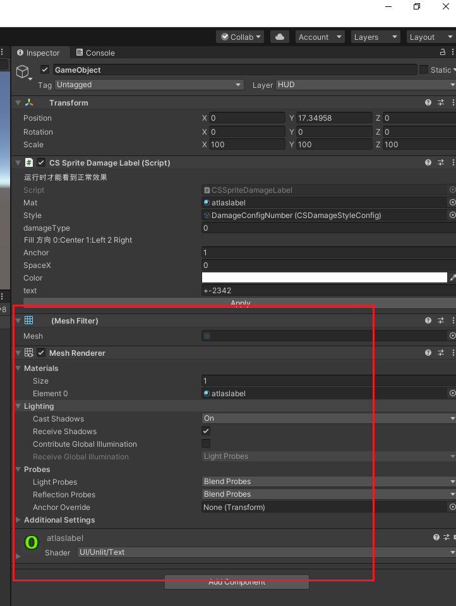Open the white Color swatch field

tap(324, 277)
